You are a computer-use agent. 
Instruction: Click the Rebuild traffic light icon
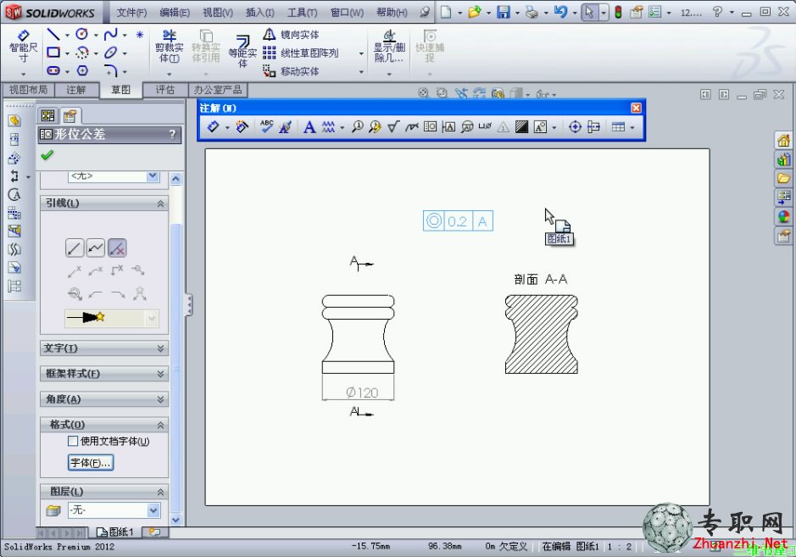(618, 12)
